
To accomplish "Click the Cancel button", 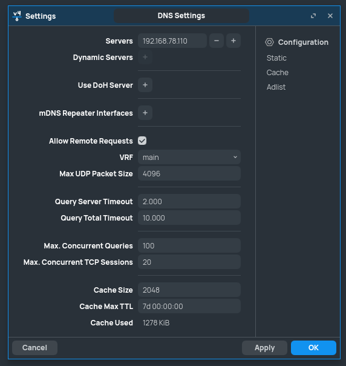I will pos(34,348).
